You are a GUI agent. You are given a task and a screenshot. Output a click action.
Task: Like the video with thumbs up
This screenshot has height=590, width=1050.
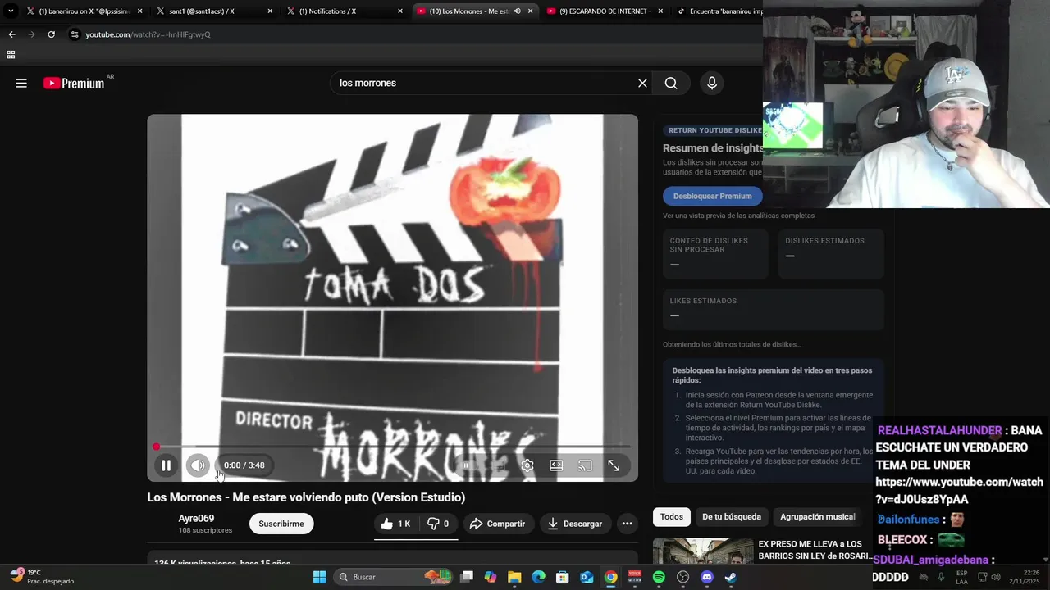[x=395, y=524]
